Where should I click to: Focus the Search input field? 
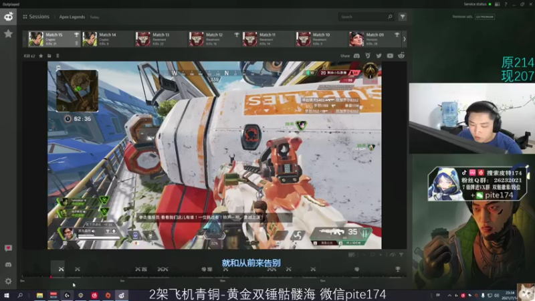(x=366, y=17)
